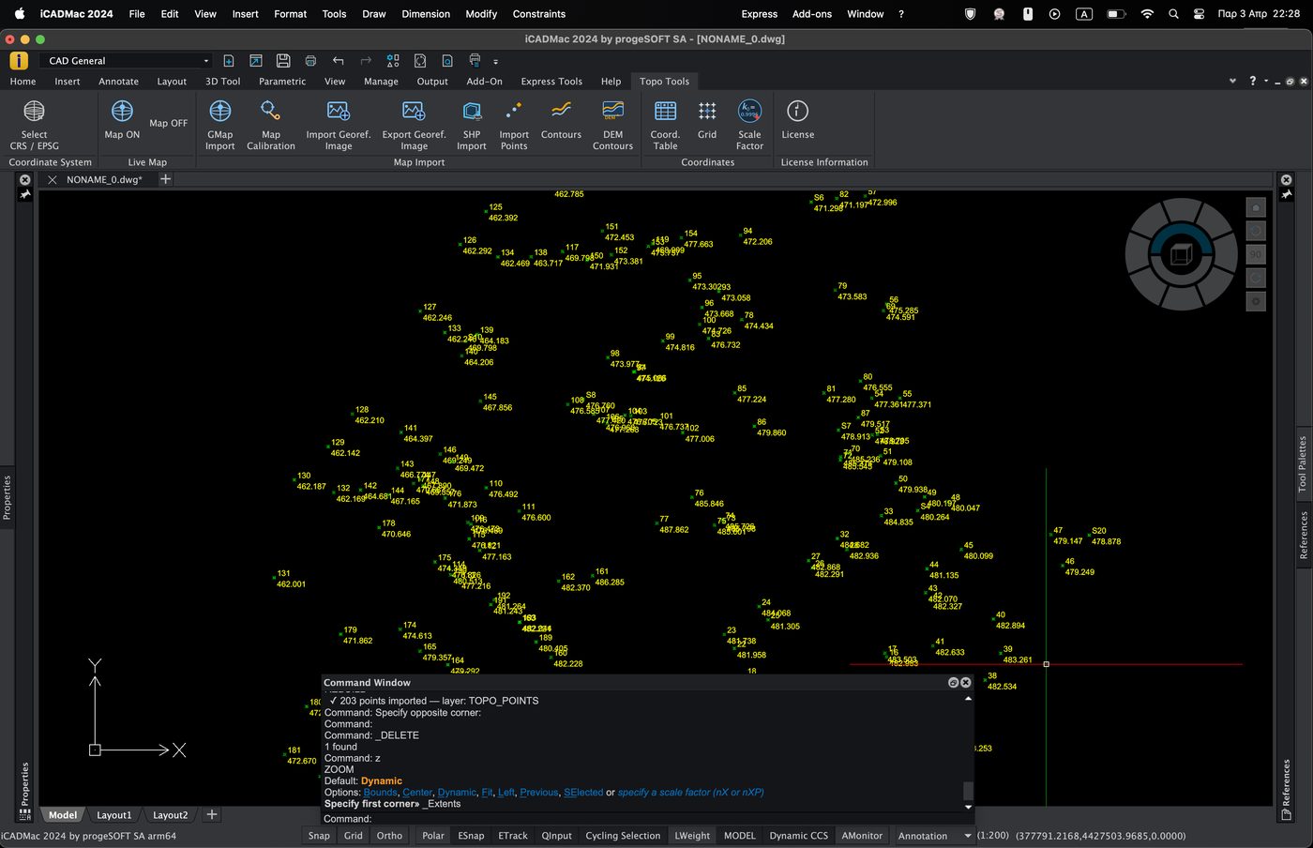
Task: Open the Scale Factor tool
Action: [x=749, y=124]
